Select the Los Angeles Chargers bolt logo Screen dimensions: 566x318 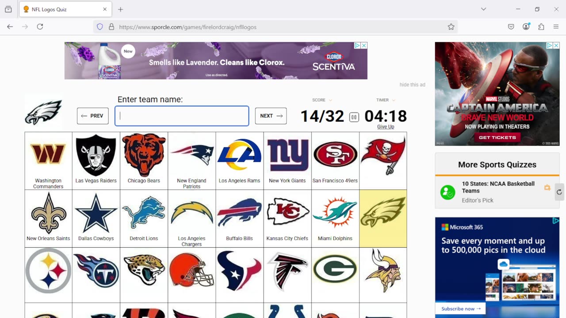click(x=192, y=213)
